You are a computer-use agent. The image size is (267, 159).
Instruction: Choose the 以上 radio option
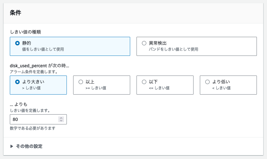point(81,82)
